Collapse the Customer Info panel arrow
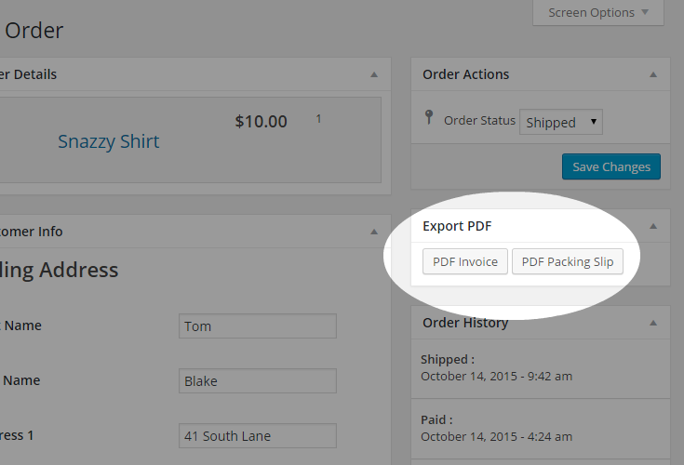Image resolution: width=684 pixels, height=465 pixels. 374,232
